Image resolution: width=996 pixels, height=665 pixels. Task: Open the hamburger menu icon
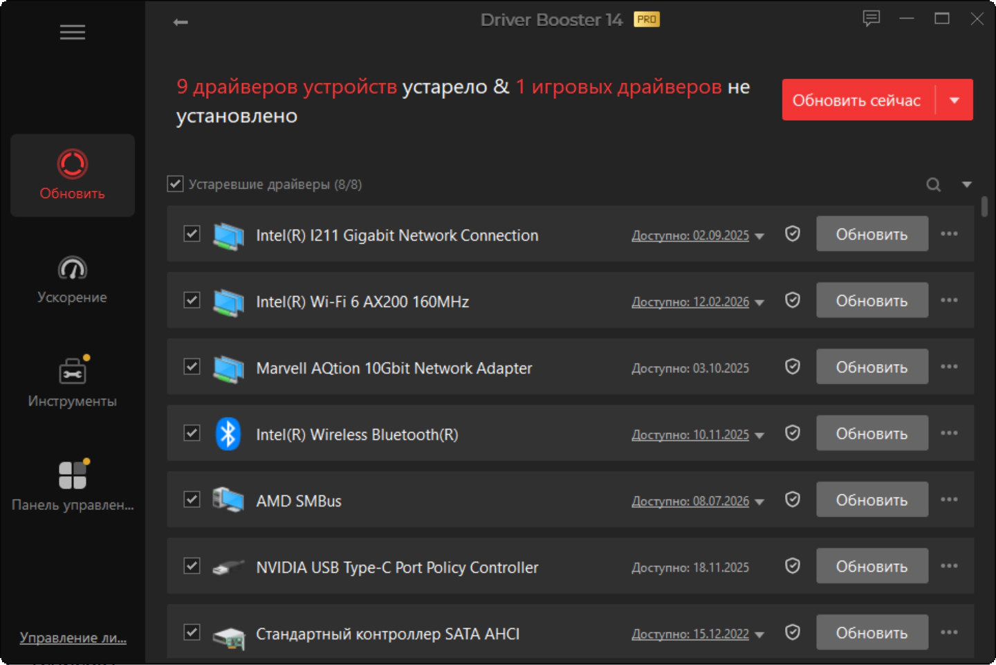[x=72, y=32]
